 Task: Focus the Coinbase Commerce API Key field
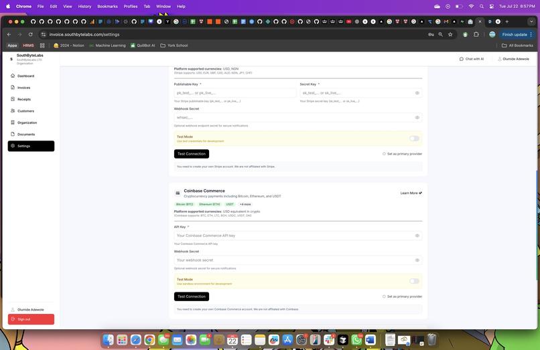[x=298, y=236]
